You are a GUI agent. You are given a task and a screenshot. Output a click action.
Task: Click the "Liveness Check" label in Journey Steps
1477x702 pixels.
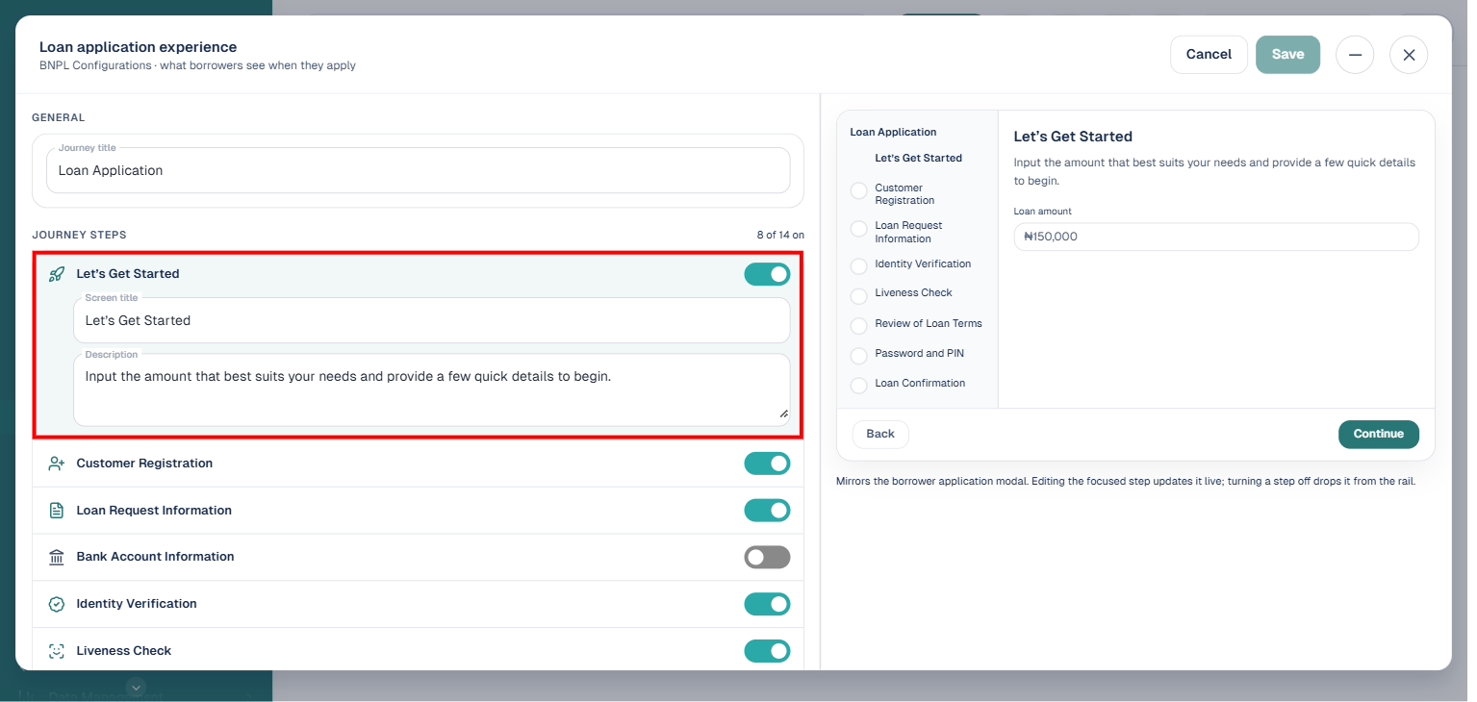[124, 651]
